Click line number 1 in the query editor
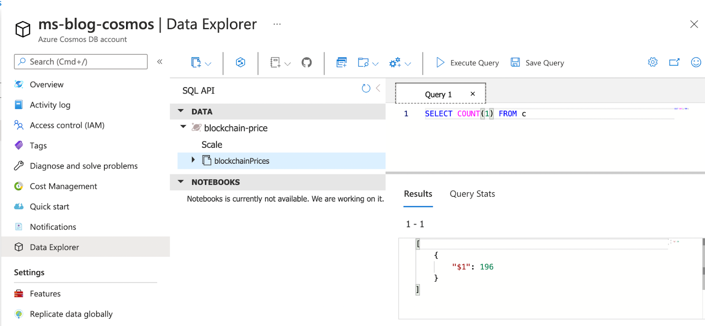 pos(406,114)
